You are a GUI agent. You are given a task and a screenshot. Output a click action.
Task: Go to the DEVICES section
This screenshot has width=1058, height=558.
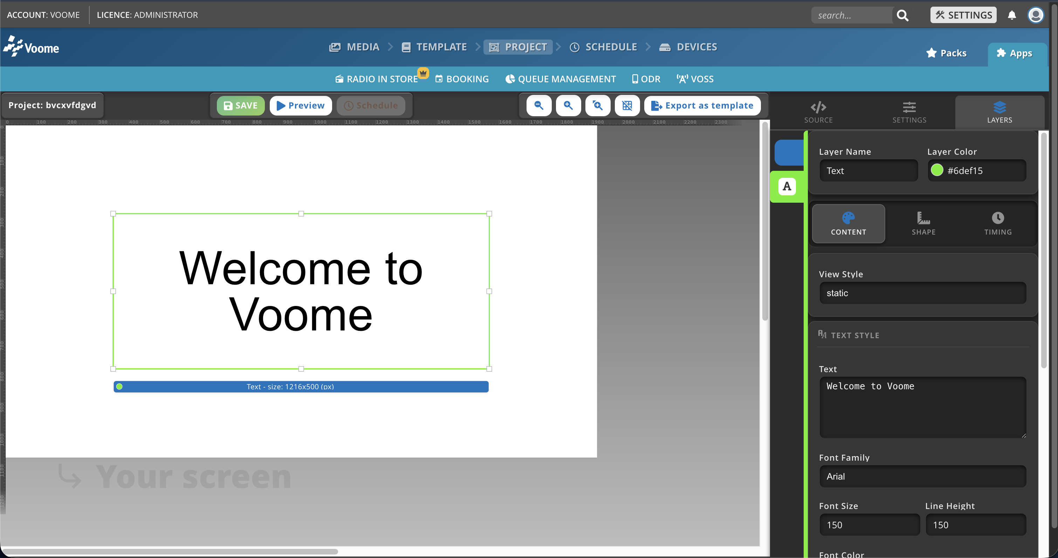click(688, 47)
